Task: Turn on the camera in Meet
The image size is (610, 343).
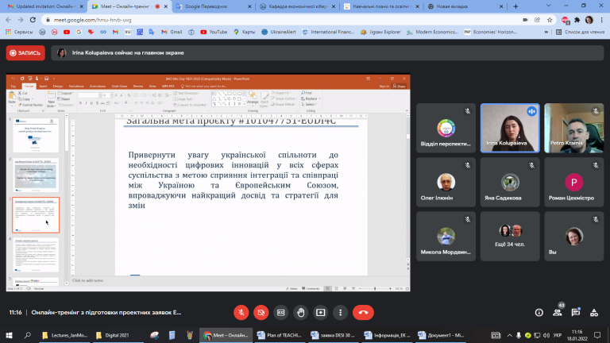Action: coord(261,312)
